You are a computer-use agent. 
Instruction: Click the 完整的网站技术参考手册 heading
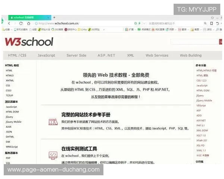click(x=86, y=115)
